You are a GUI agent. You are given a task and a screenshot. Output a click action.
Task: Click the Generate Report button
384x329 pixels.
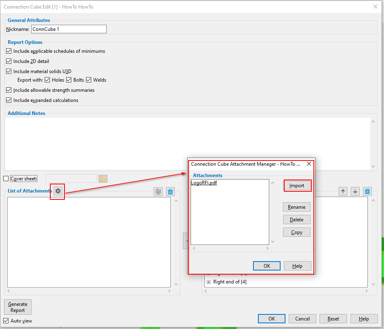[17, 307]
